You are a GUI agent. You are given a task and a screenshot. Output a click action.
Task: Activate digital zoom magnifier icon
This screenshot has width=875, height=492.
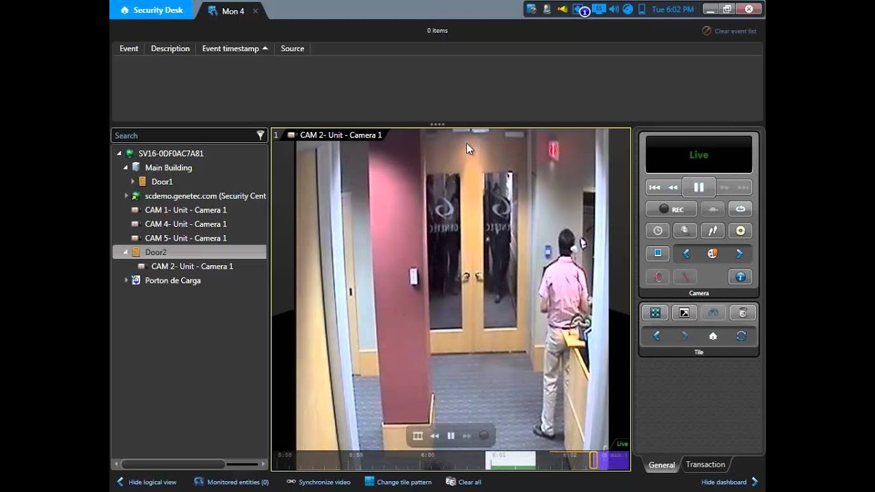coord(685,231)
